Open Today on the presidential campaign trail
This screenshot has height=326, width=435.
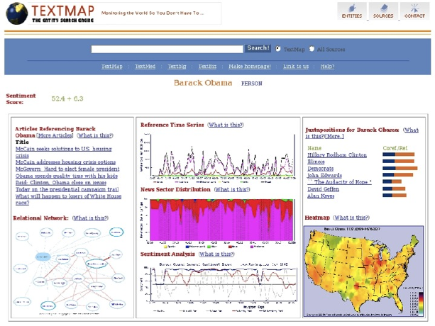pos(67,189)
